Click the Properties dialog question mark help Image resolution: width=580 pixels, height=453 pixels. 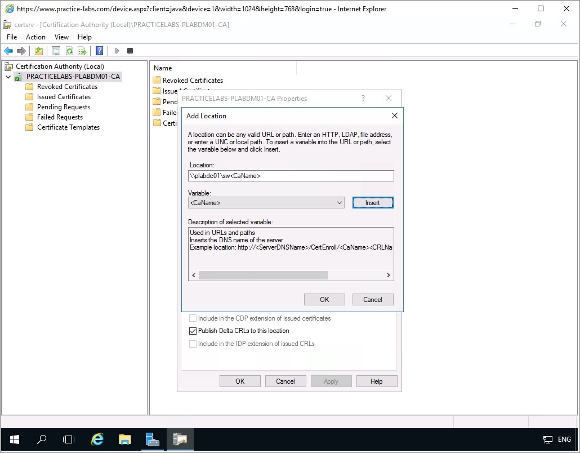(x=363, y=98)
